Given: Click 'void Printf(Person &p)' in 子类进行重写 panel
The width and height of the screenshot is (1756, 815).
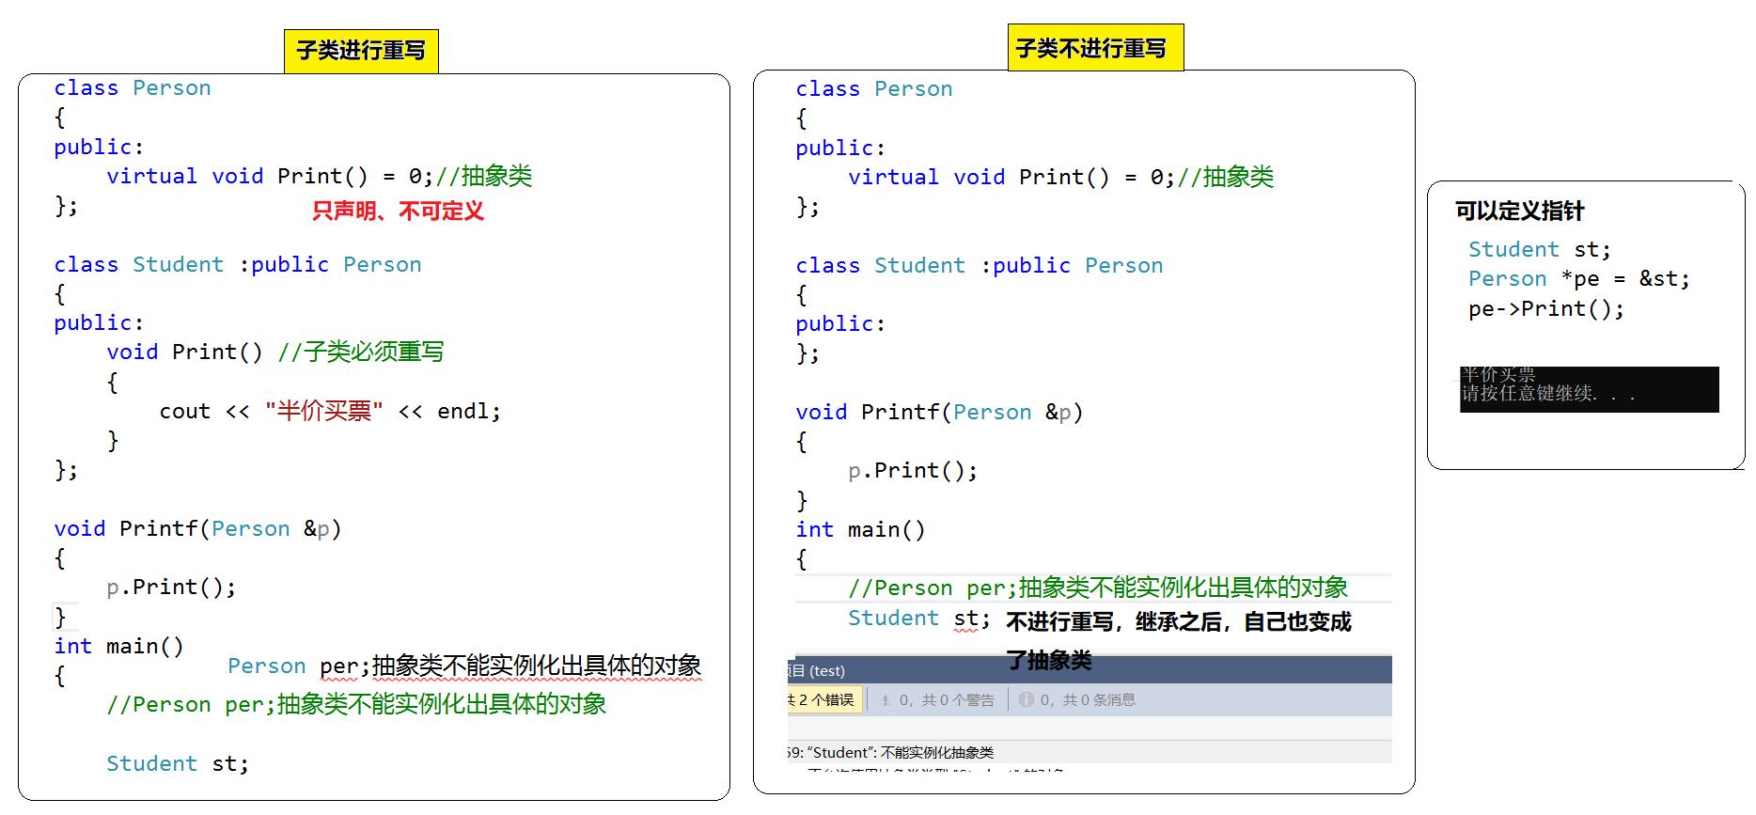Looking at the screenshot, I should 197,528.
